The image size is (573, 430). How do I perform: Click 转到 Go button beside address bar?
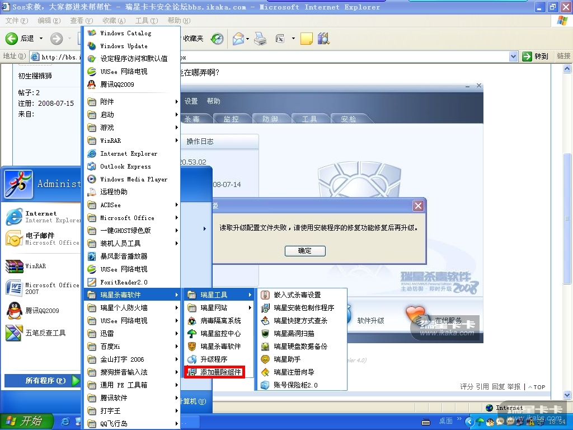(x=536, y=57)
